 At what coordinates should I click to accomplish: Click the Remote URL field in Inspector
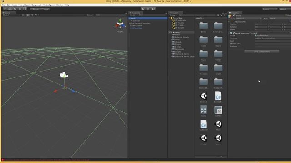pos(273,43)
